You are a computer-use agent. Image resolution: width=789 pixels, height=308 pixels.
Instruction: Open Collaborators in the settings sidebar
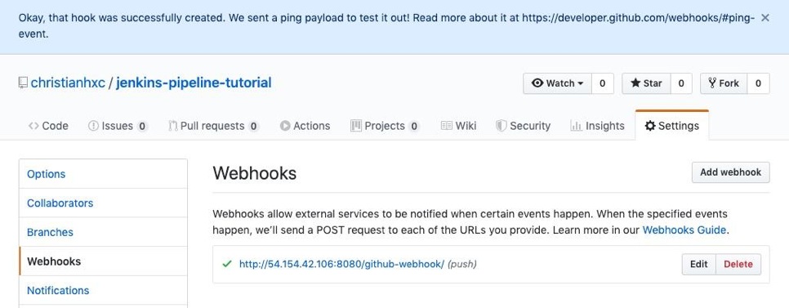coord(103,203)
